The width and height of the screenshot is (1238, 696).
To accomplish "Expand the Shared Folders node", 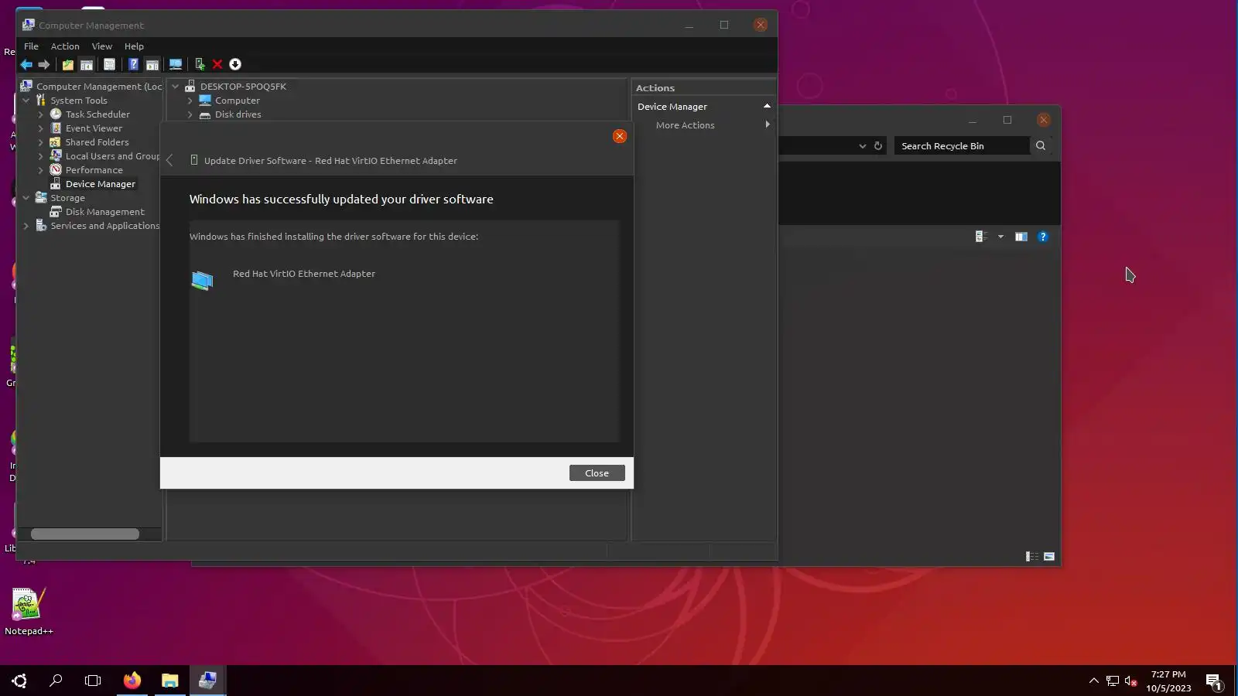I will click(x=41, y=142).
